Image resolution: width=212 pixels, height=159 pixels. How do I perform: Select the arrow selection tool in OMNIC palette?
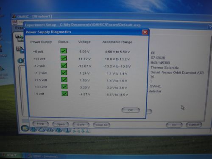pos(25,128)
